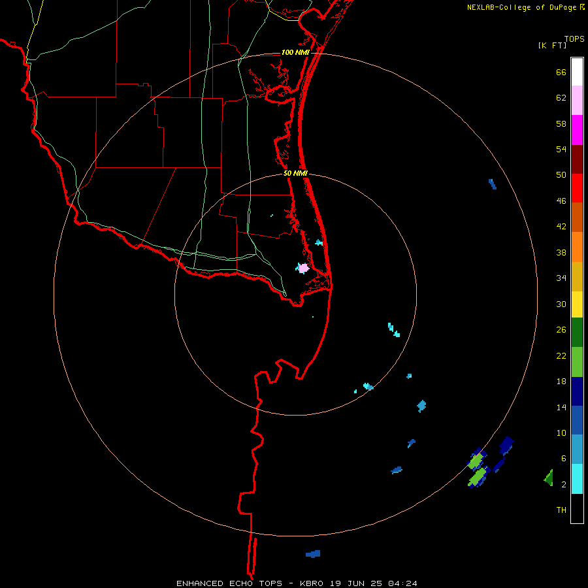Screen dimensions: 588x588
Task: Click the 04:24 timestamp in the caption
Action: coord(402,583)
